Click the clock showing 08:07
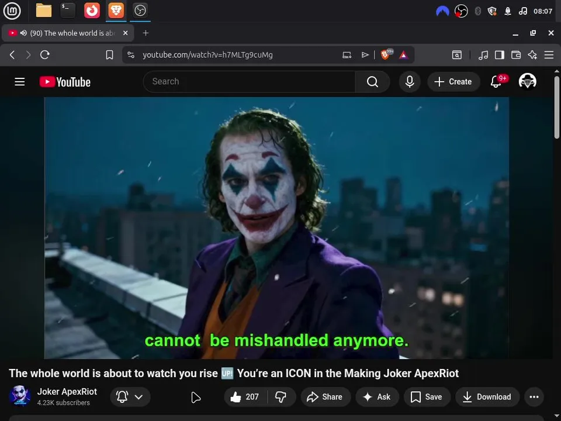This screenshot has height=421, width=561. coord(543,11)
